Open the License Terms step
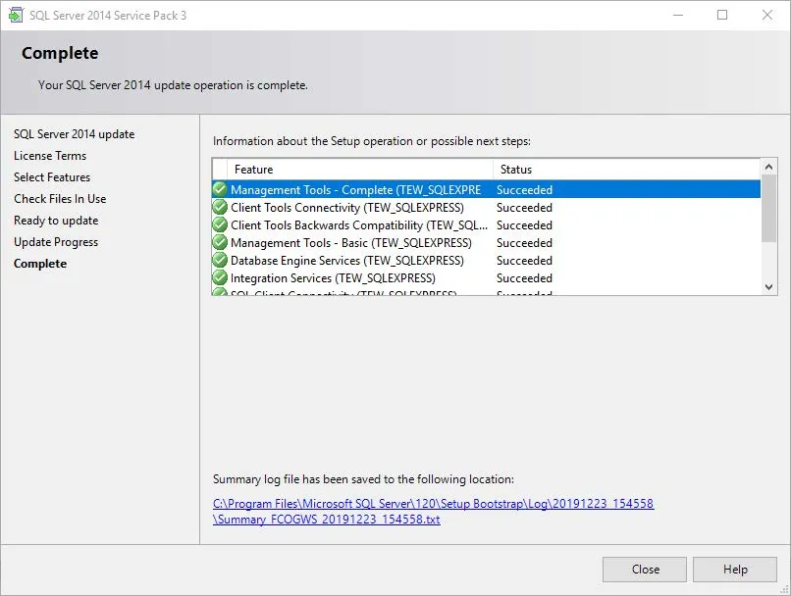 pyautogui.click(x=50, y=155)
